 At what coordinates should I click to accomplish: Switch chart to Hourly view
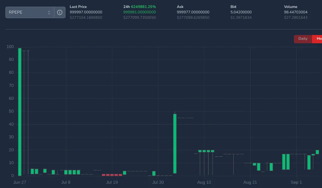tap(317, 39)
